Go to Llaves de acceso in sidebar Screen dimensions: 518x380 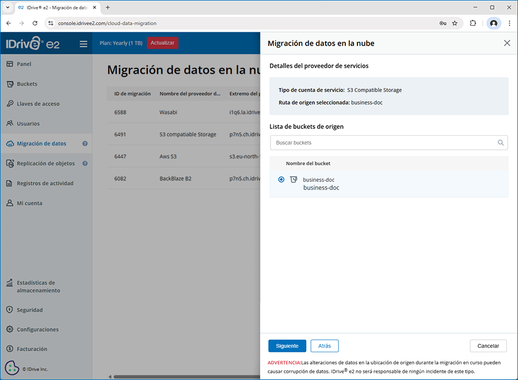38,104
